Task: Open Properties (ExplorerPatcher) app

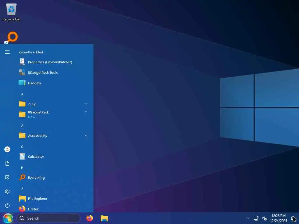Action: coord(53,62)
